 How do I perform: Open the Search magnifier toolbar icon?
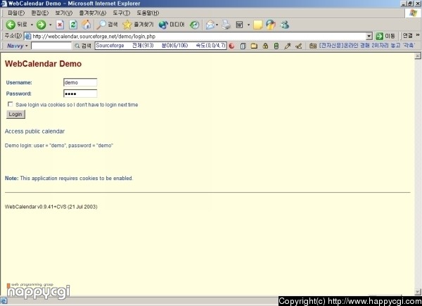[x=101, y=25]
